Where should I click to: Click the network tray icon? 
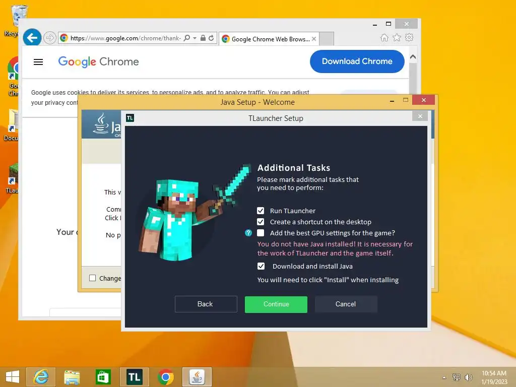coord(457,377)
